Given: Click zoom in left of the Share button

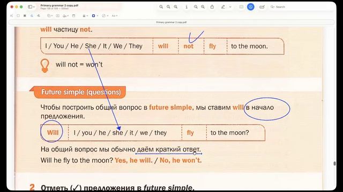Looking at the screenshot, I should pos(203,7).
